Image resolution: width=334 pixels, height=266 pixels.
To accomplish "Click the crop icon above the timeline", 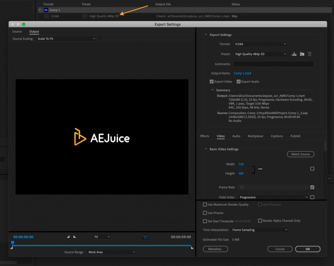I will (145, 237).
